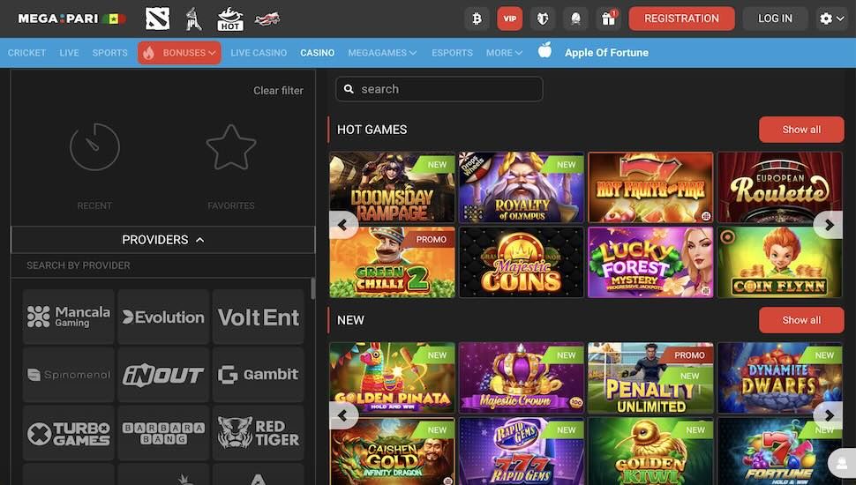
Task: Click the HOT chili pepper icon
Action: pos(229,19)
